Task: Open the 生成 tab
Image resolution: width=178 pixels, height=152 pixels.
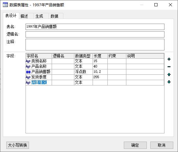Action: [x=41, y=16]
